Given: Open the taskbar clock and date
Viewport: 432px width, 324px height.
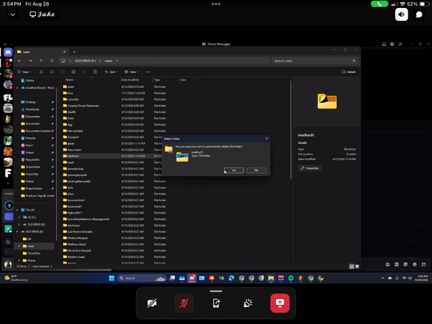Looking at the screenshot, I should 422,278.
